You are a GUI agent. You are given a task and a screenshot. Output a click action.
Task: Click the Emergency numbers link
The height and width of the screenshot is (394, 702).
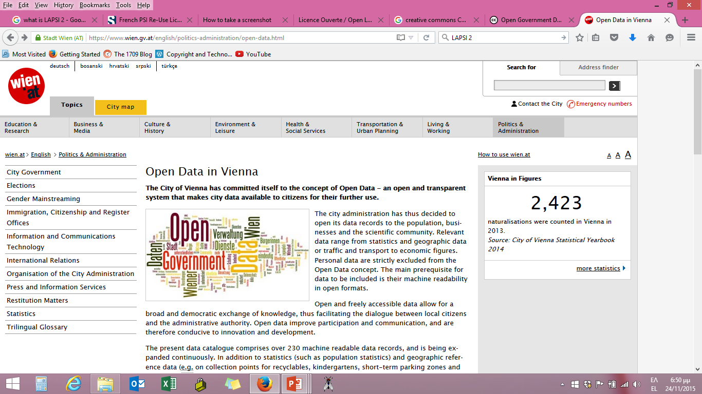(x=599, y=104)
